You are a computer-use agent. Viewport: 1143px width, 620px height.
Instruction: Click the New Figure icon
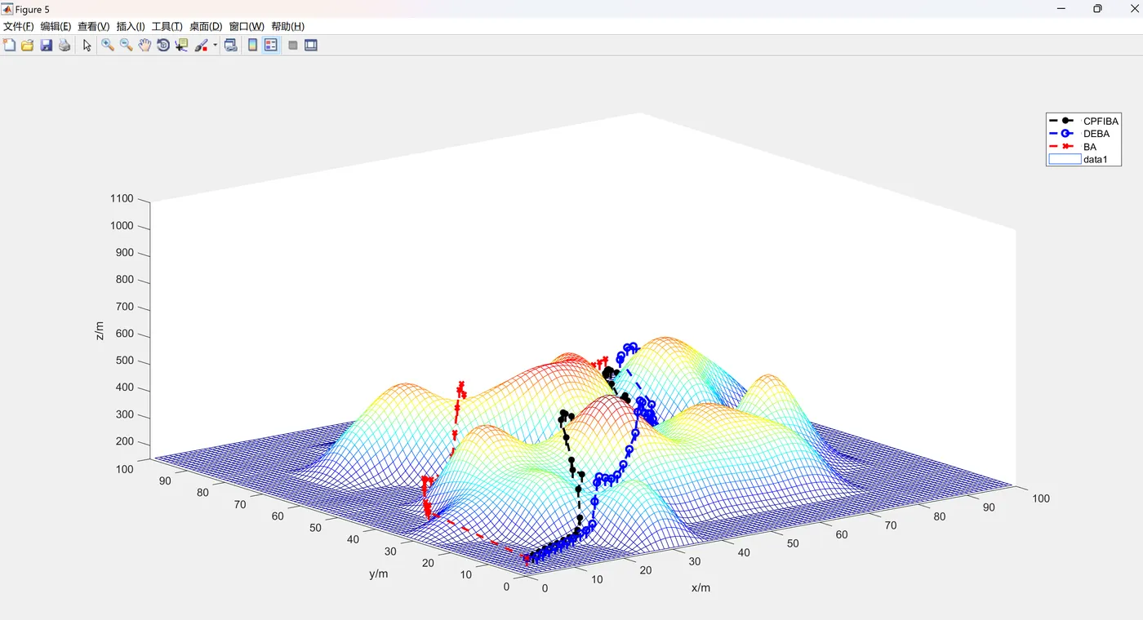tap(10, 46)
